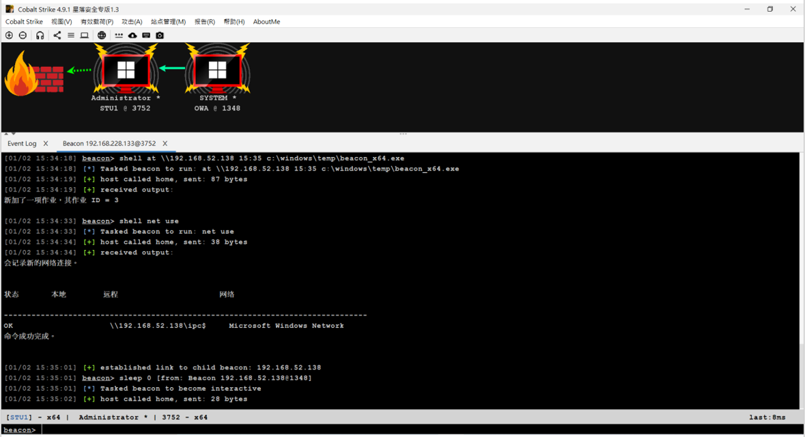Open screenshots camera icon in toolbar
Viewport: 805px width, 437px height.
(160, 36)
